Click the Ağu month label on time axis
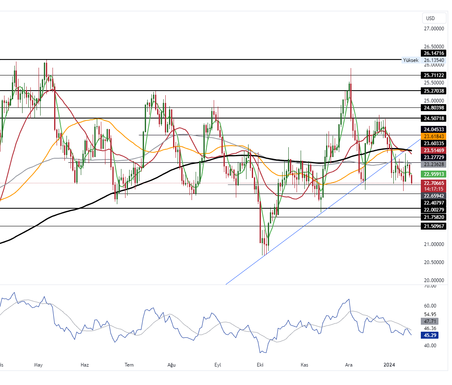452x385 pixels. click(x=172, y=365)
